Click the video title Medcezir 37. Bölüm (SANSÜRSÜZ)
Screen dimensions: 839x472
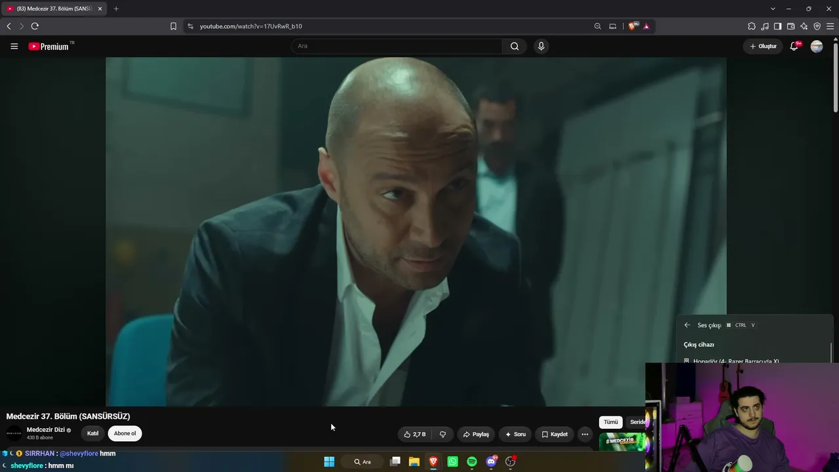[68, 416]
